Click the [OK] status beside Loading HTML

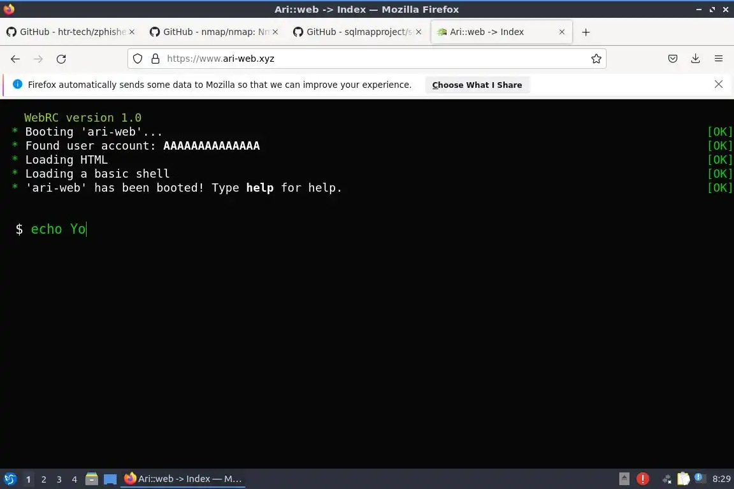tap(719, 160)
